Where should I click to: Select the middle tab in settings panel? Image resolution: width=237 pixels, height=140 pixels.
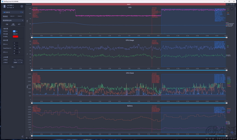pyautogui.click(x=13, y=24)
